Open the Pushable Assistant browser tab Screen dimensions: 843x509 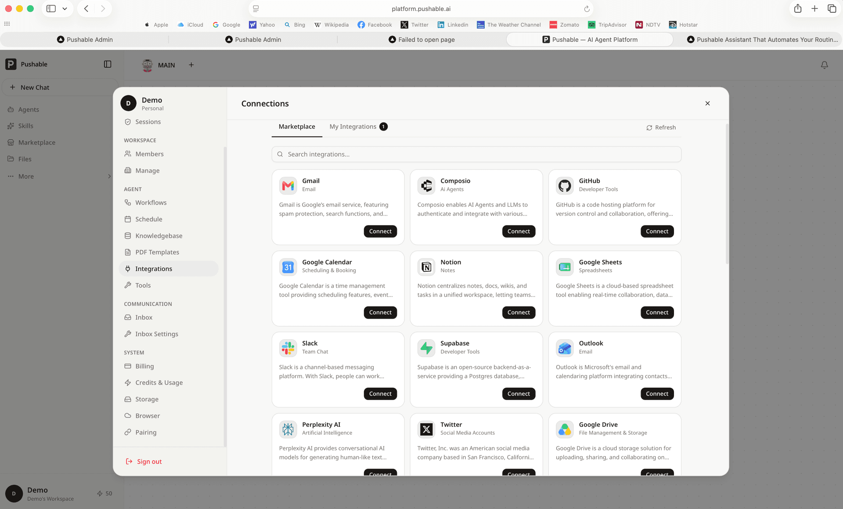tap(763, 40)
